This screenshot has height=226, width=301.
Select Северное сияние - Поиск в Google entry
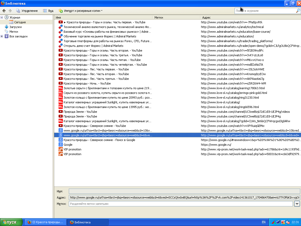point(99,140)
